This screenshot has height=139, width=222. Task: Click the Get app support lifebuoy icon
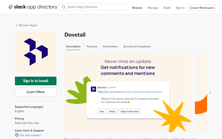point(17,135)
